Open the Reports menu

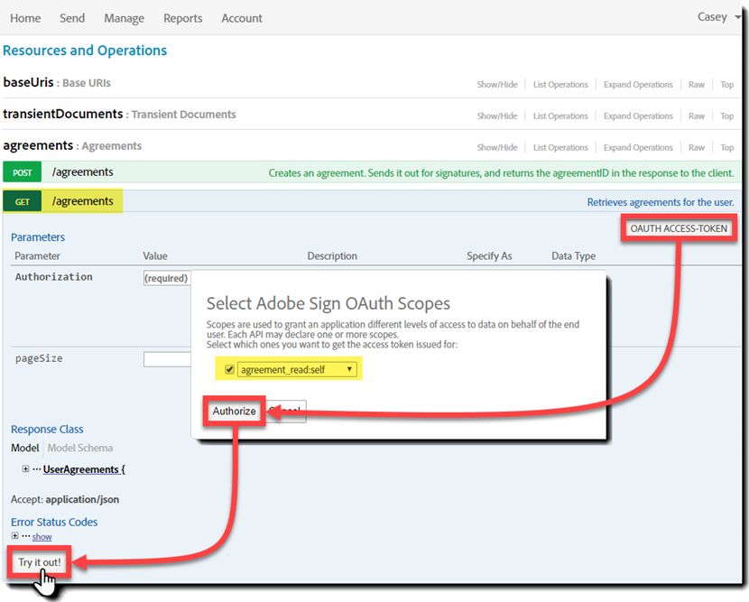182,18
